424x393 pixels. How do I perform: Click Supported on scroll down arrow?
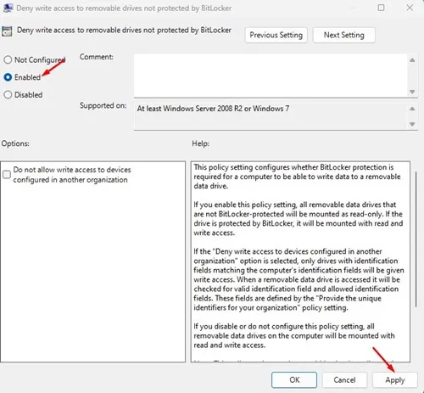pyautogui.click(x=412, y=124)
